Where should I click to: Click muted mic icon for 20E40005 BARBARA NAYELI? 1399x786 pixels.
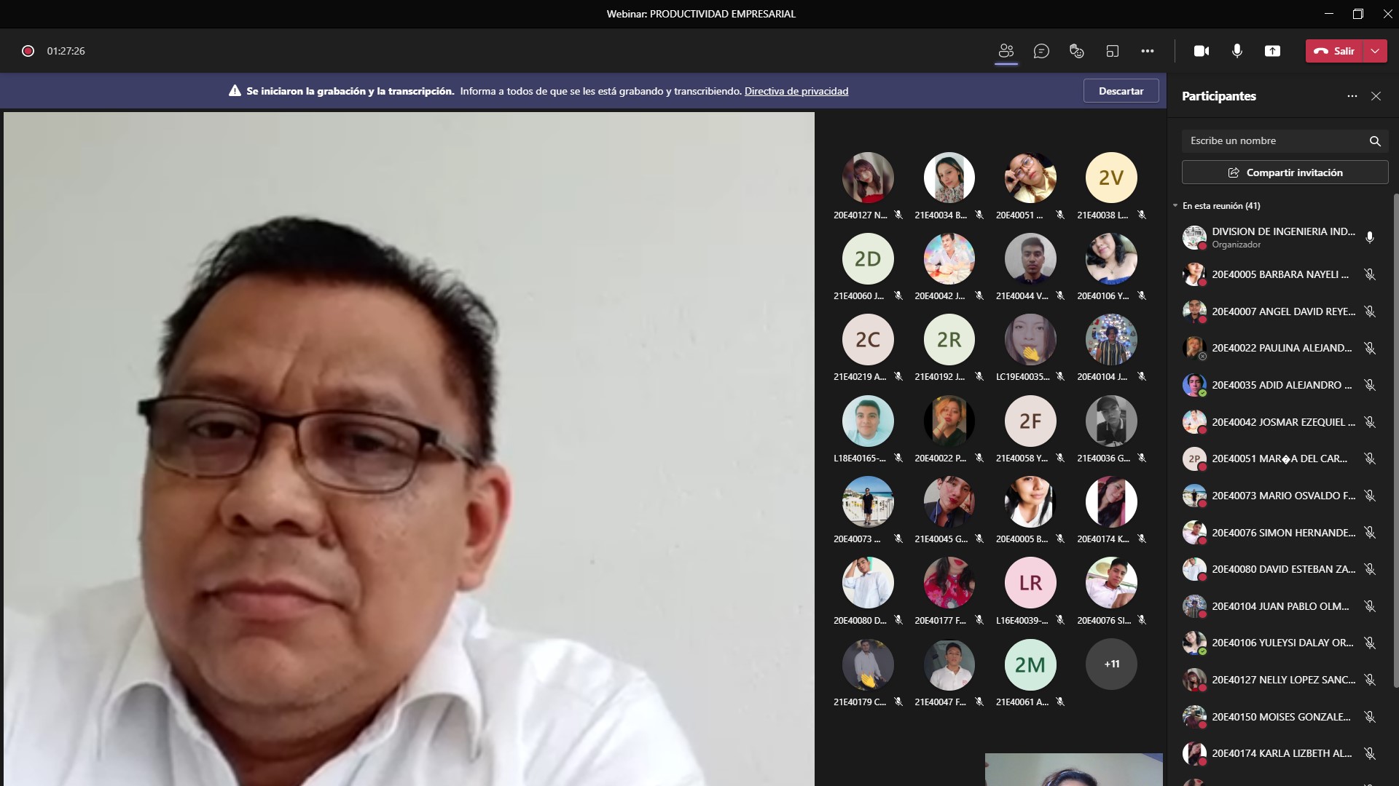1370,274
